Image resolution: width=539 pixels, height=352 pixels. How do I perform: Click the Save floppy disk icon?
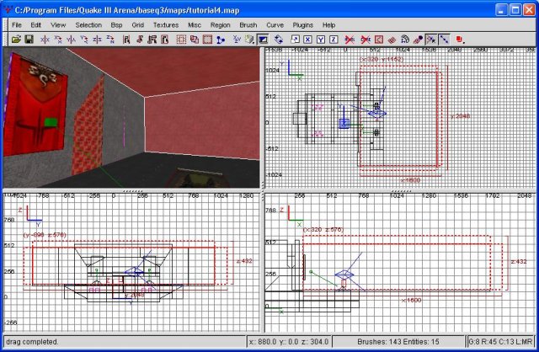[29, 40]
